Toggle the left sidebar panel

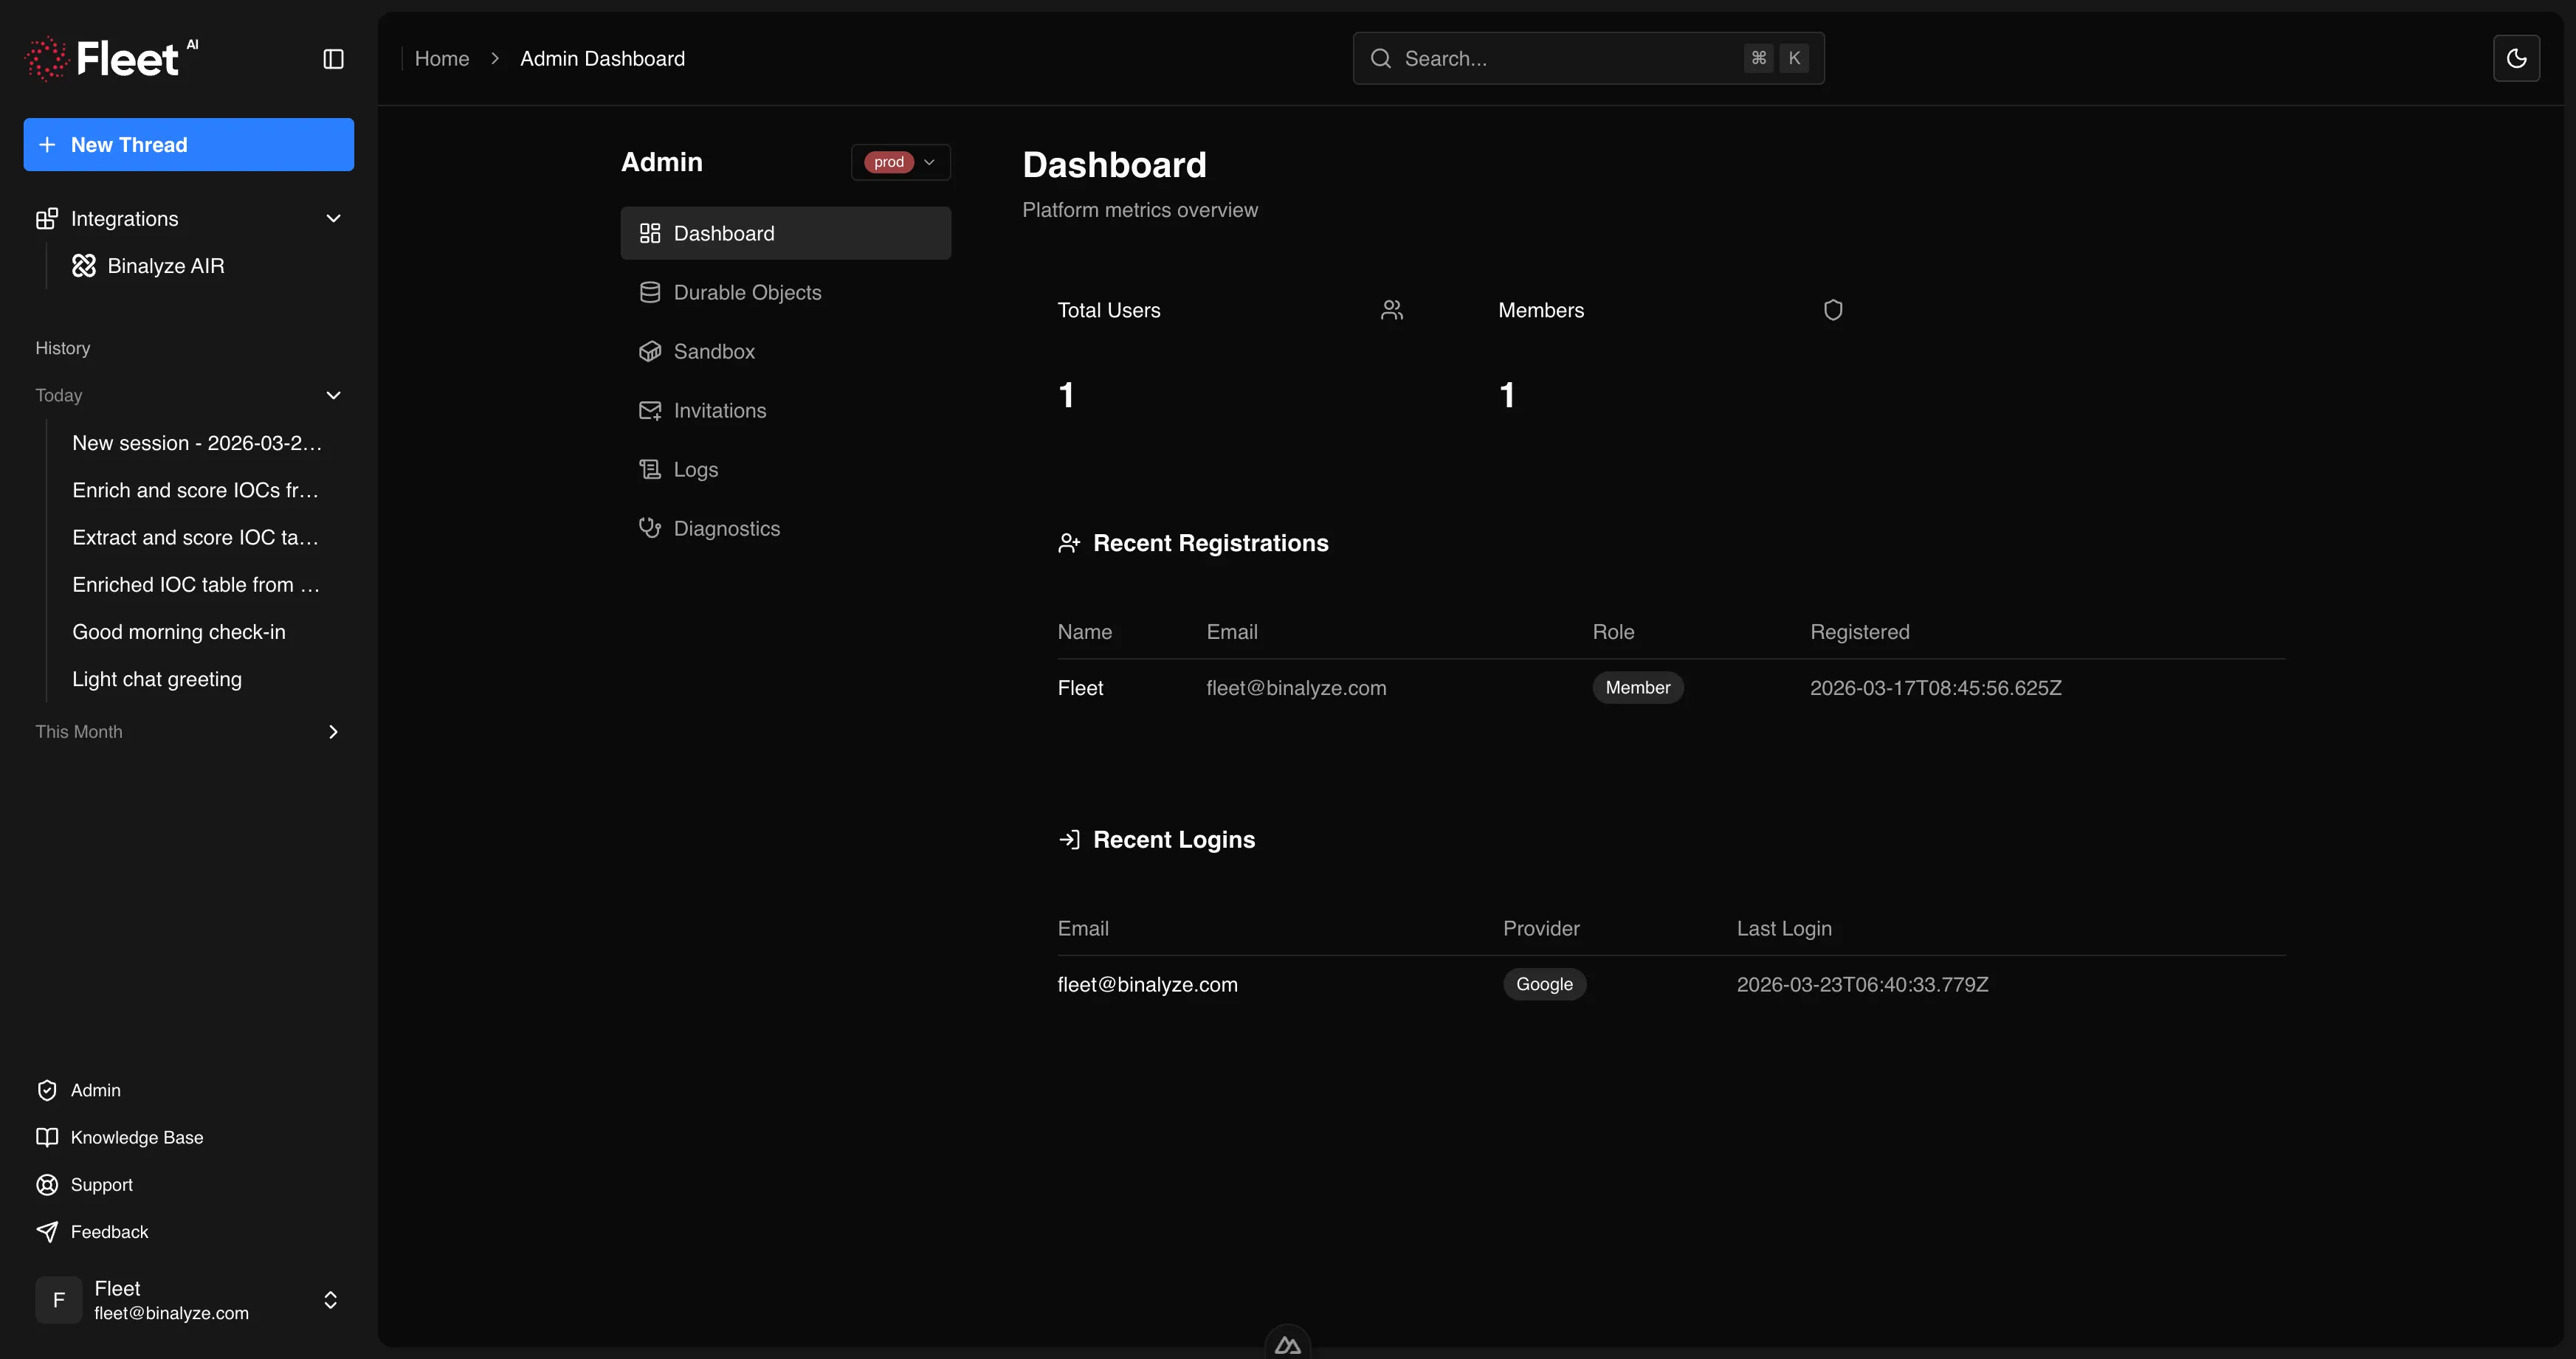pyautogui.click(x=332, y=59)
